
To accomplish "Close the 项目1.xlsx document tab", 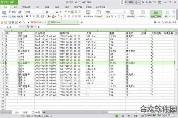I will pos(78,22).
